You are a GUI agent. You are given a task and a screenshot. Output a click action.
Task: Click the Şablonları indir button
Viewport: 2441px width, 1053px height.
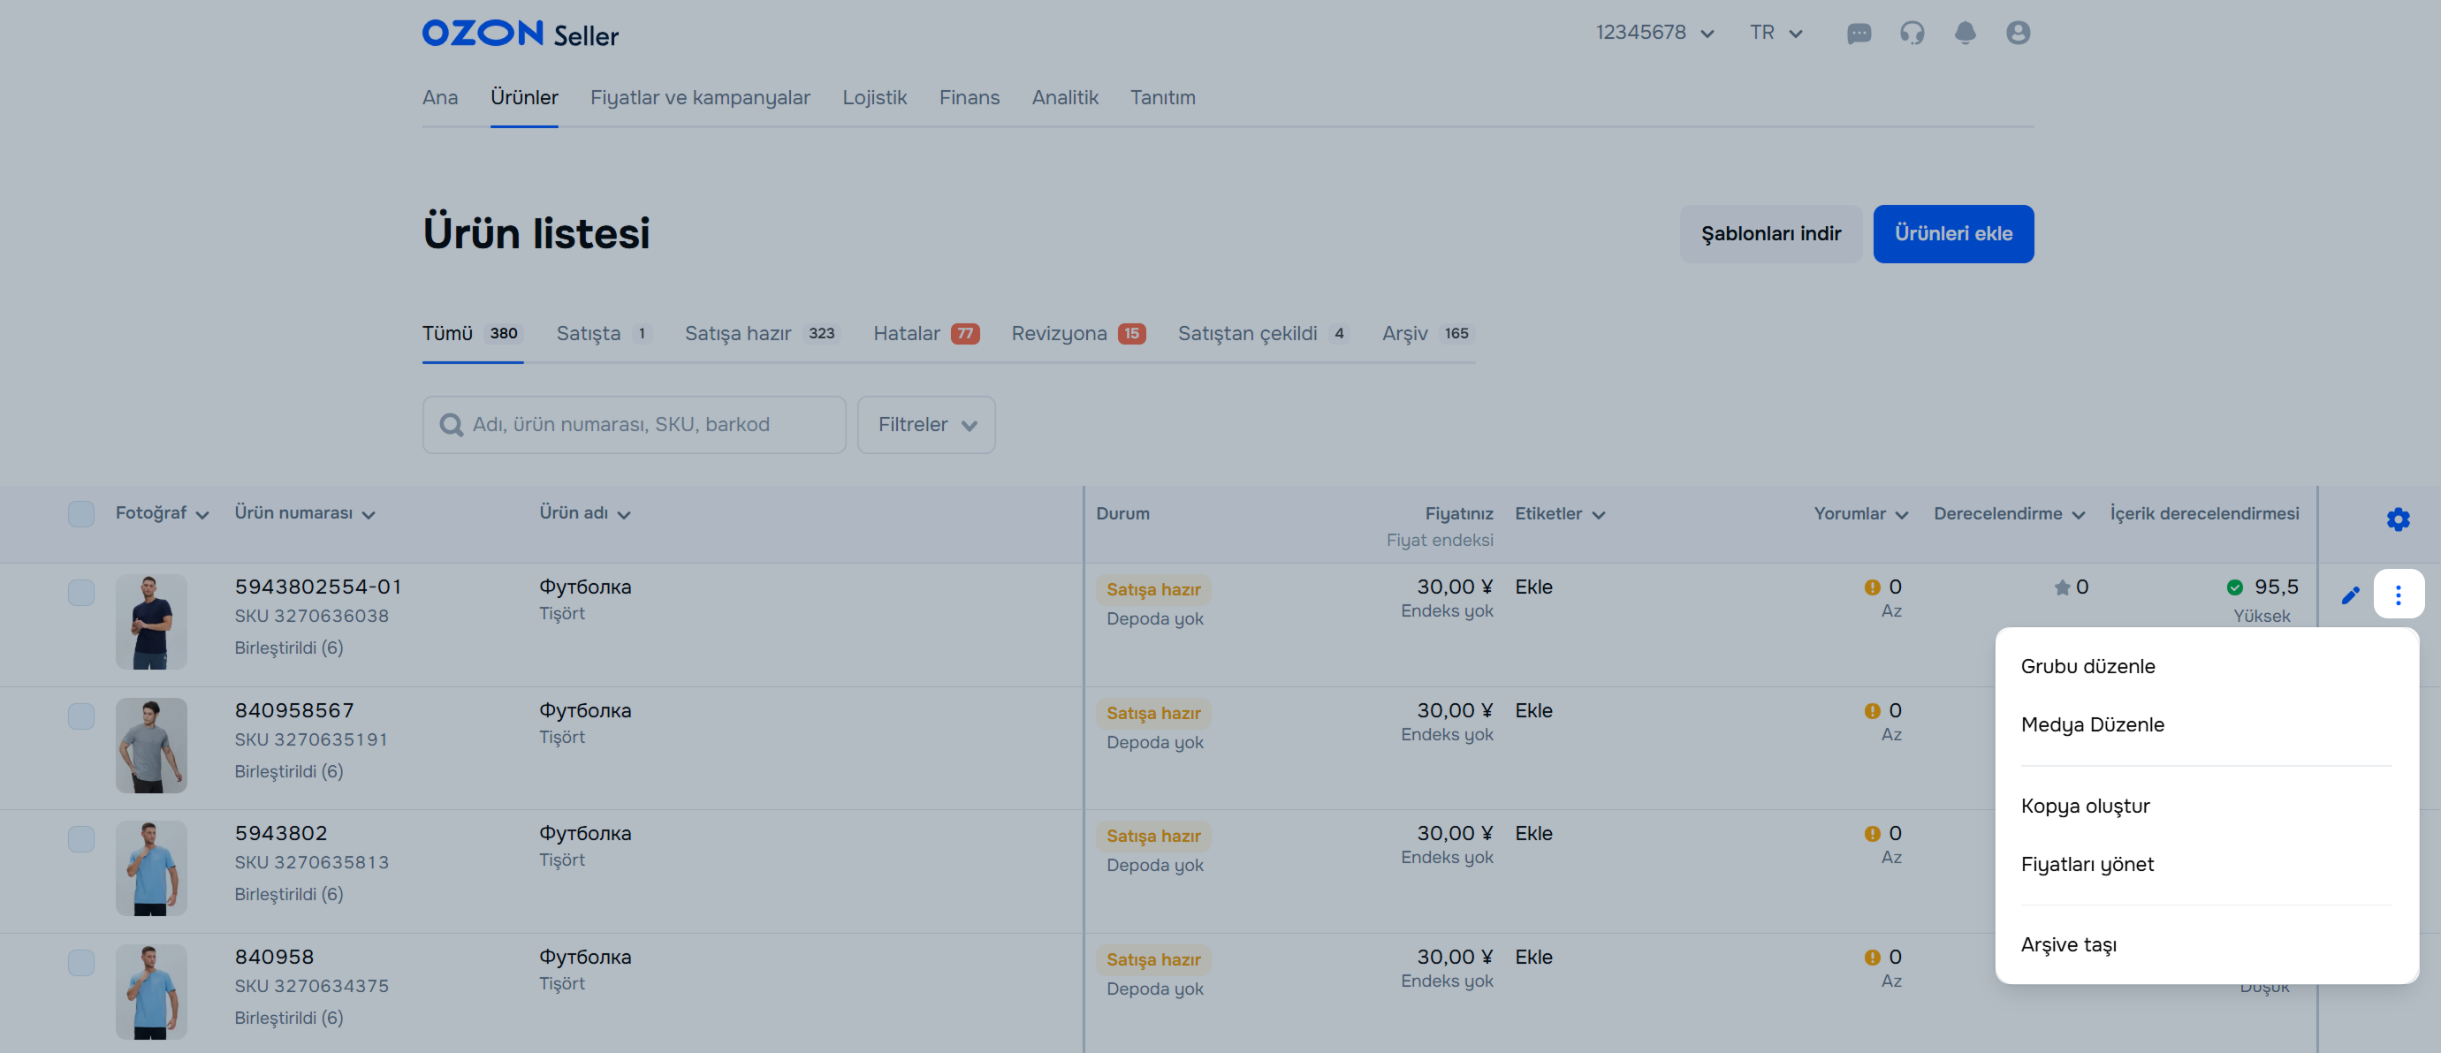tap(1770, 234)
